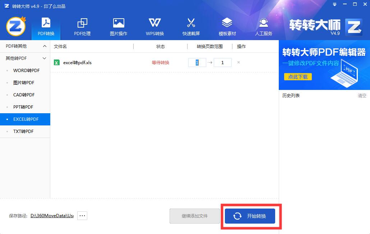Click the 操作 column header
Viewport: 370px width, 234px height.
[x=241, y=47]
